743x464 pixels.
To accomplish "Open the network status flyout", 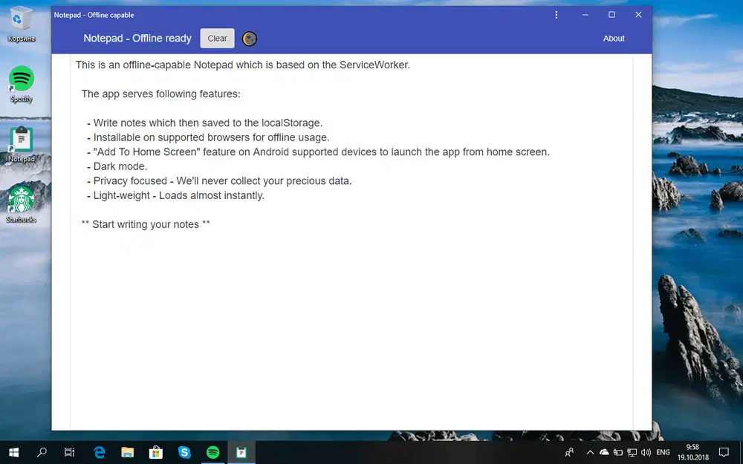I will [x=632, y=452].
